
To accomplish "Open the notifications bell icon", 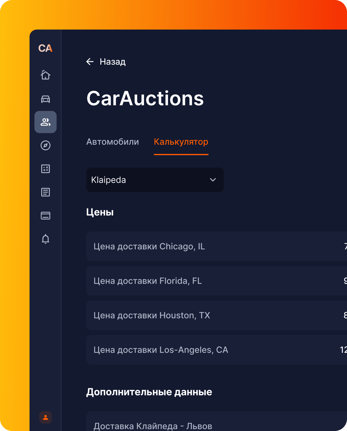I will (x=46, y=239).
